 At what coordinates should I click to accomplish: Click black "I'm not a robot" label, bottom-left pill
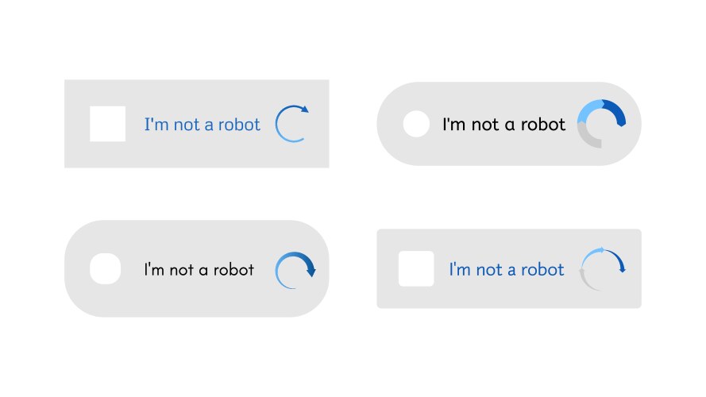coord(199,270)
